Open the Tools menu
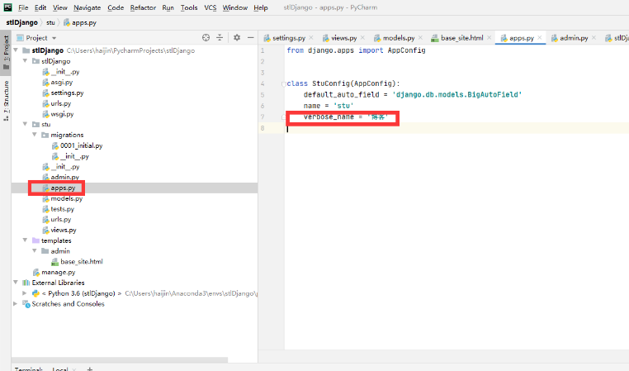The height and width of the screenshot is (371, 629). 189,7
